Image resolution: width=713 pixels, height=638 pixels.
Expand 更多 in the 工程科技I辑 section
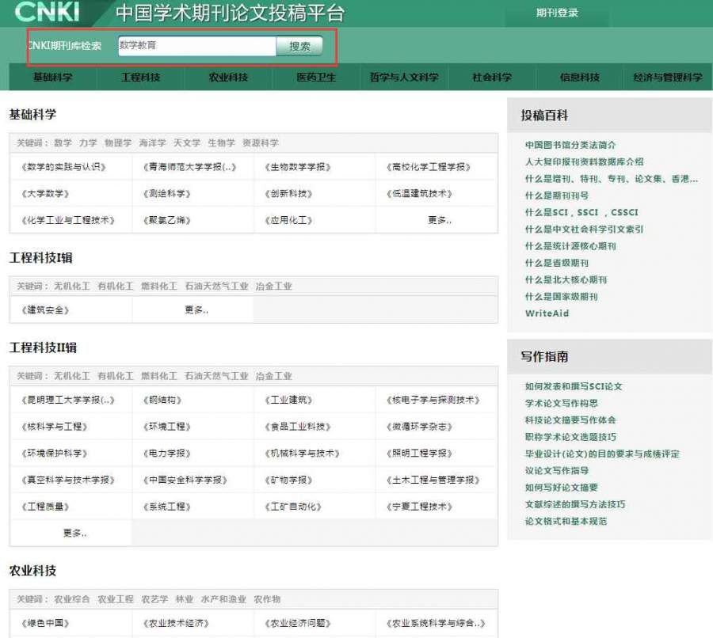196,310
